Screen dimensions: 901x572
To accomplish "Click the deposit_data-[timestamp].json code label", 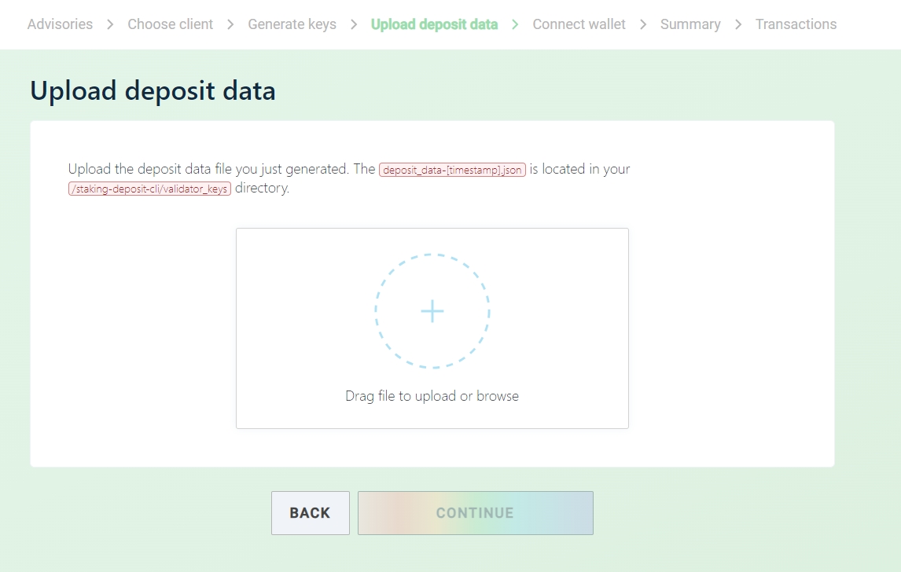I will 452,170.
